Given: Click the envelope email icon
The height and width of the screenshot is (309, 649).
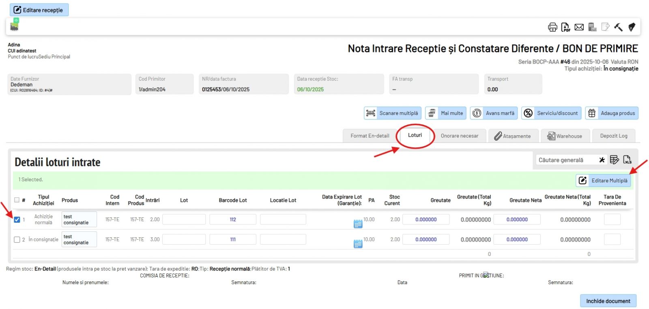Looking at the screenshot, I should (579, 27).
